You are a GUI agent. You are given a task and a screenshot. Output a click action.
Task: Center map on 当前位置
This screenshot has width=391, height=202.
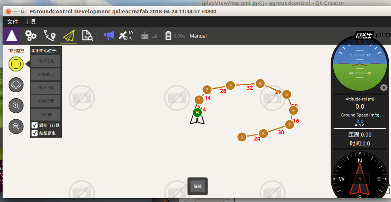pyautogui.click(x=46, y=101)
